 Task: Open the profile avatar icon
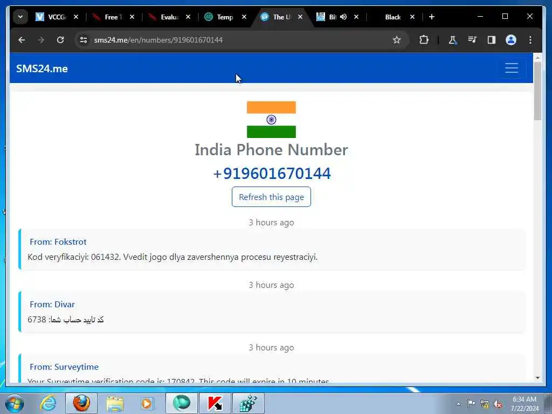point(511,40)
